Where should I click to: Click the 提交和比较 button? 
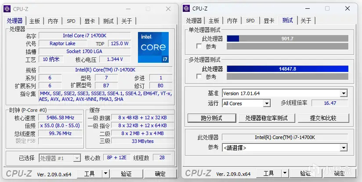click(323, 118)
